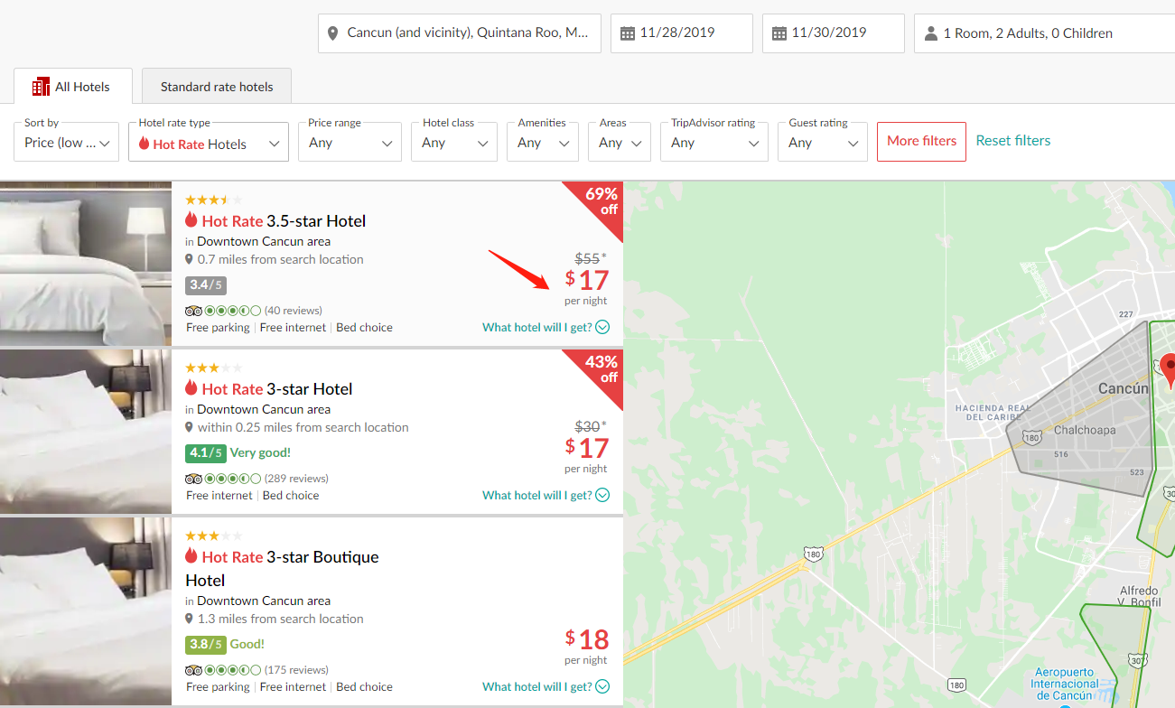Click the 3.8/5 Good rating badge
Screen dimensions: 1175x708
coord(206,645)
